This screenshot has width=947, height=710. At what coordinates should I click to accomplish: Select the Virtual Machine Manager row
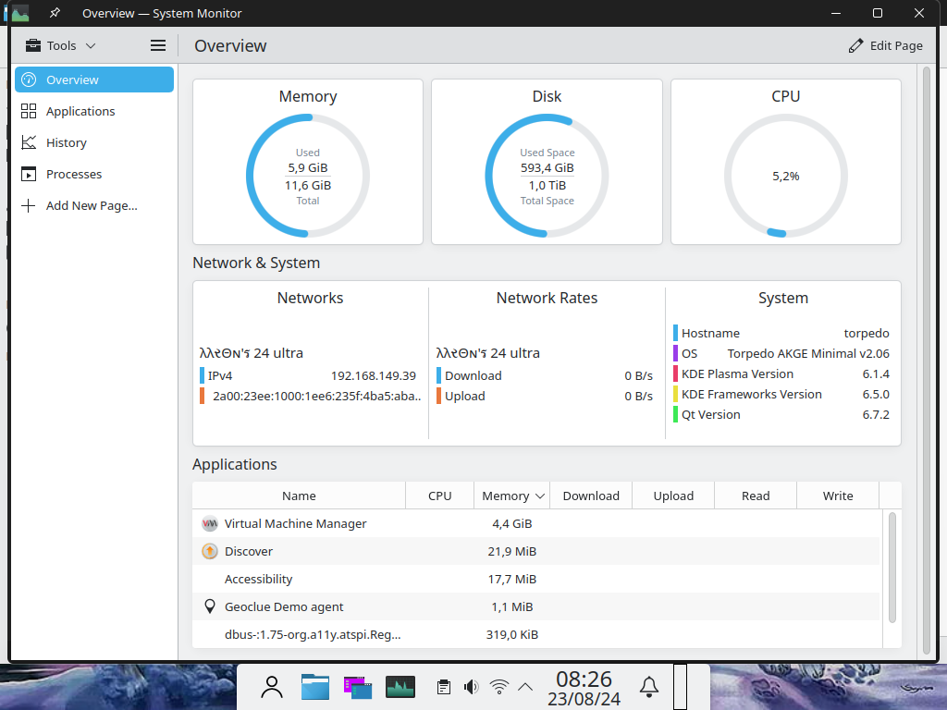point(537,523)
